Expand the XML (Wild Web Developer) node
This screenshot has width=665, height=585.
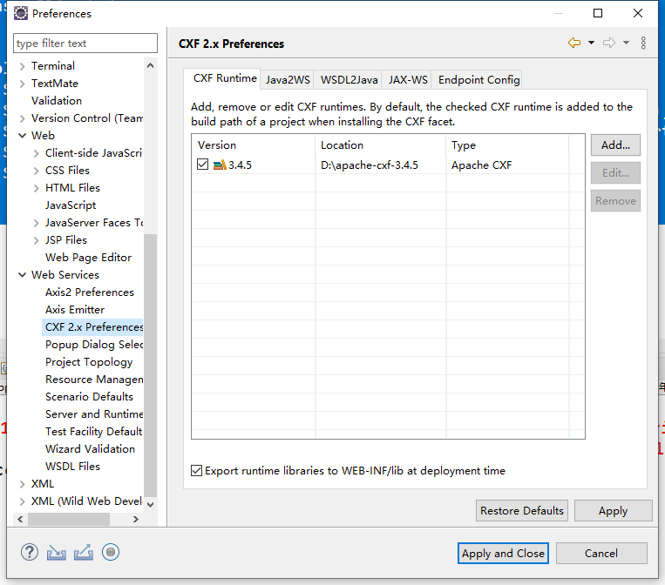22,501
